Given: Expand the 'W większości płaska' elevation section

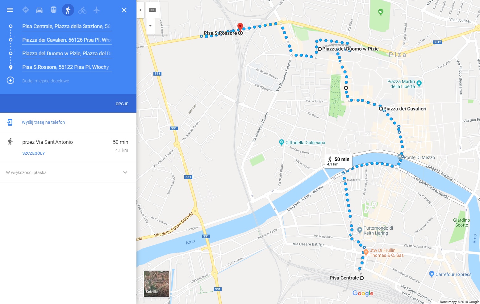Looking at the screenshot, I should pos(68,173).
